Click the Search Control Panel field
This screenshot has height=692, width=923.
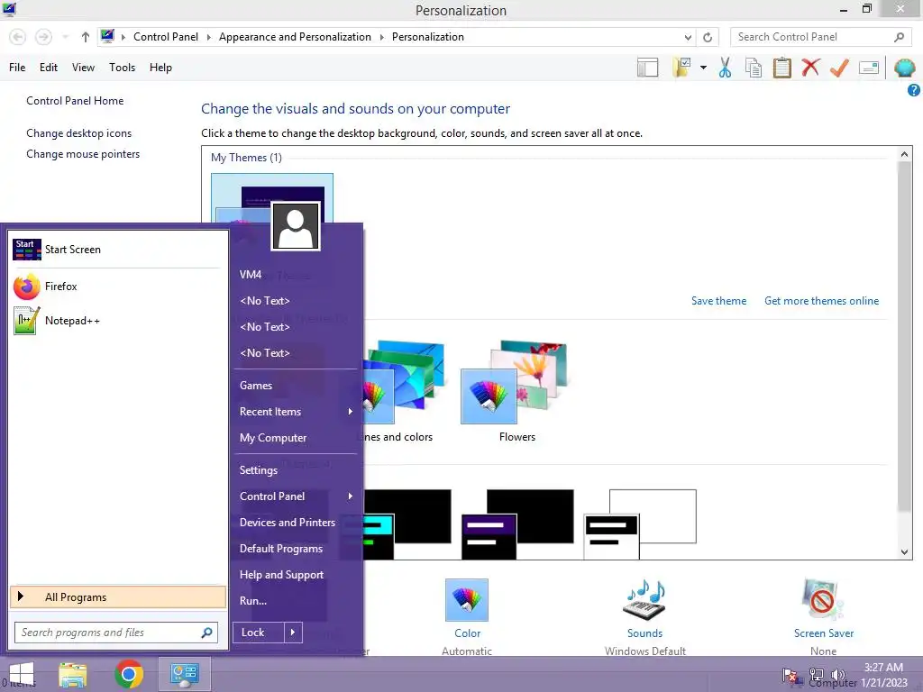pos(812,37)
